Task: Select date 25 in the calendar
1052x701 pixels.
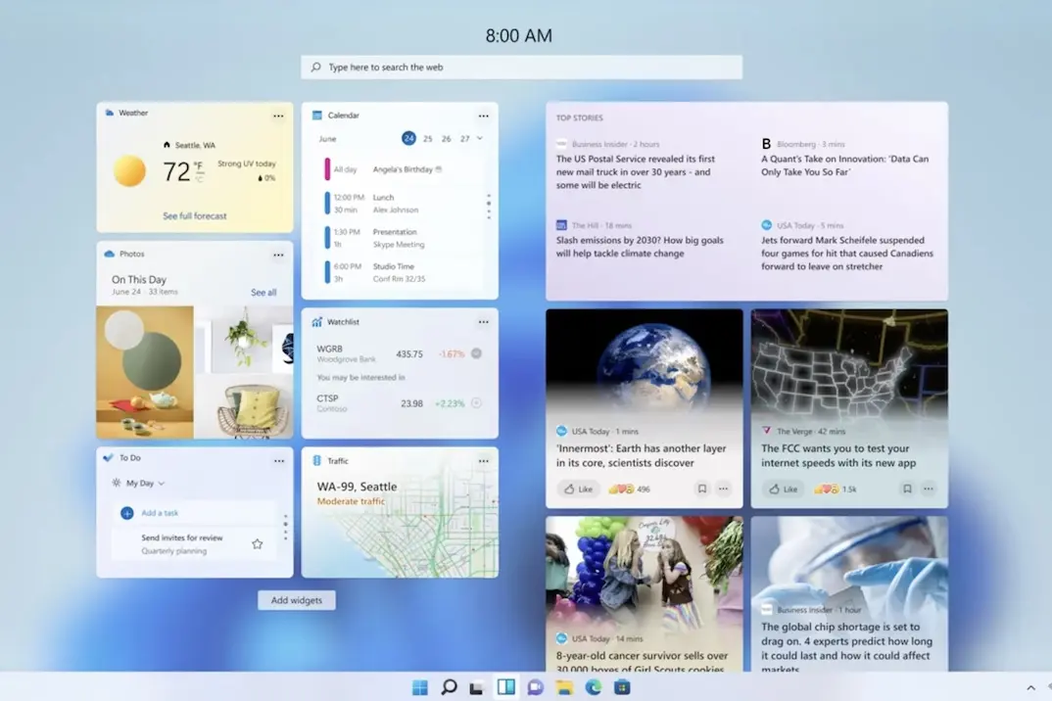Action: coord(427,139)
